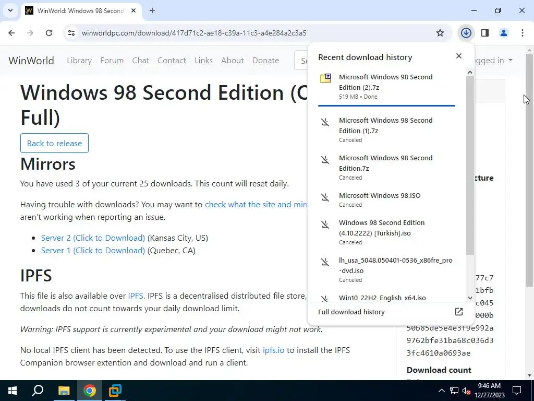
Task: Open the About menu item
Action: [x=232, y=61]
